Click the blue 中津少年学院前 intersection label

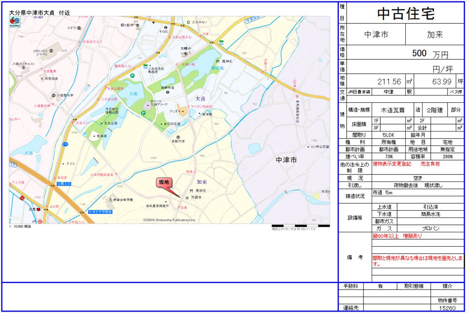(100, 212)
